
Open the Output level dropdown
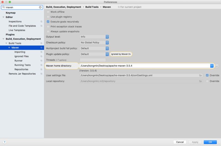(94, 37)
